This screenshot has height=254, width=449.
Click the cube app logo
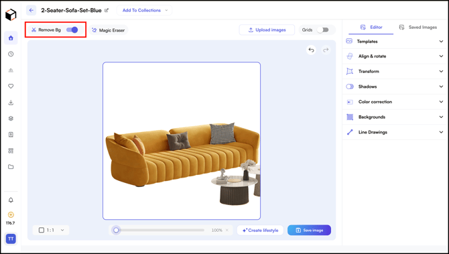tap(11, 15)
